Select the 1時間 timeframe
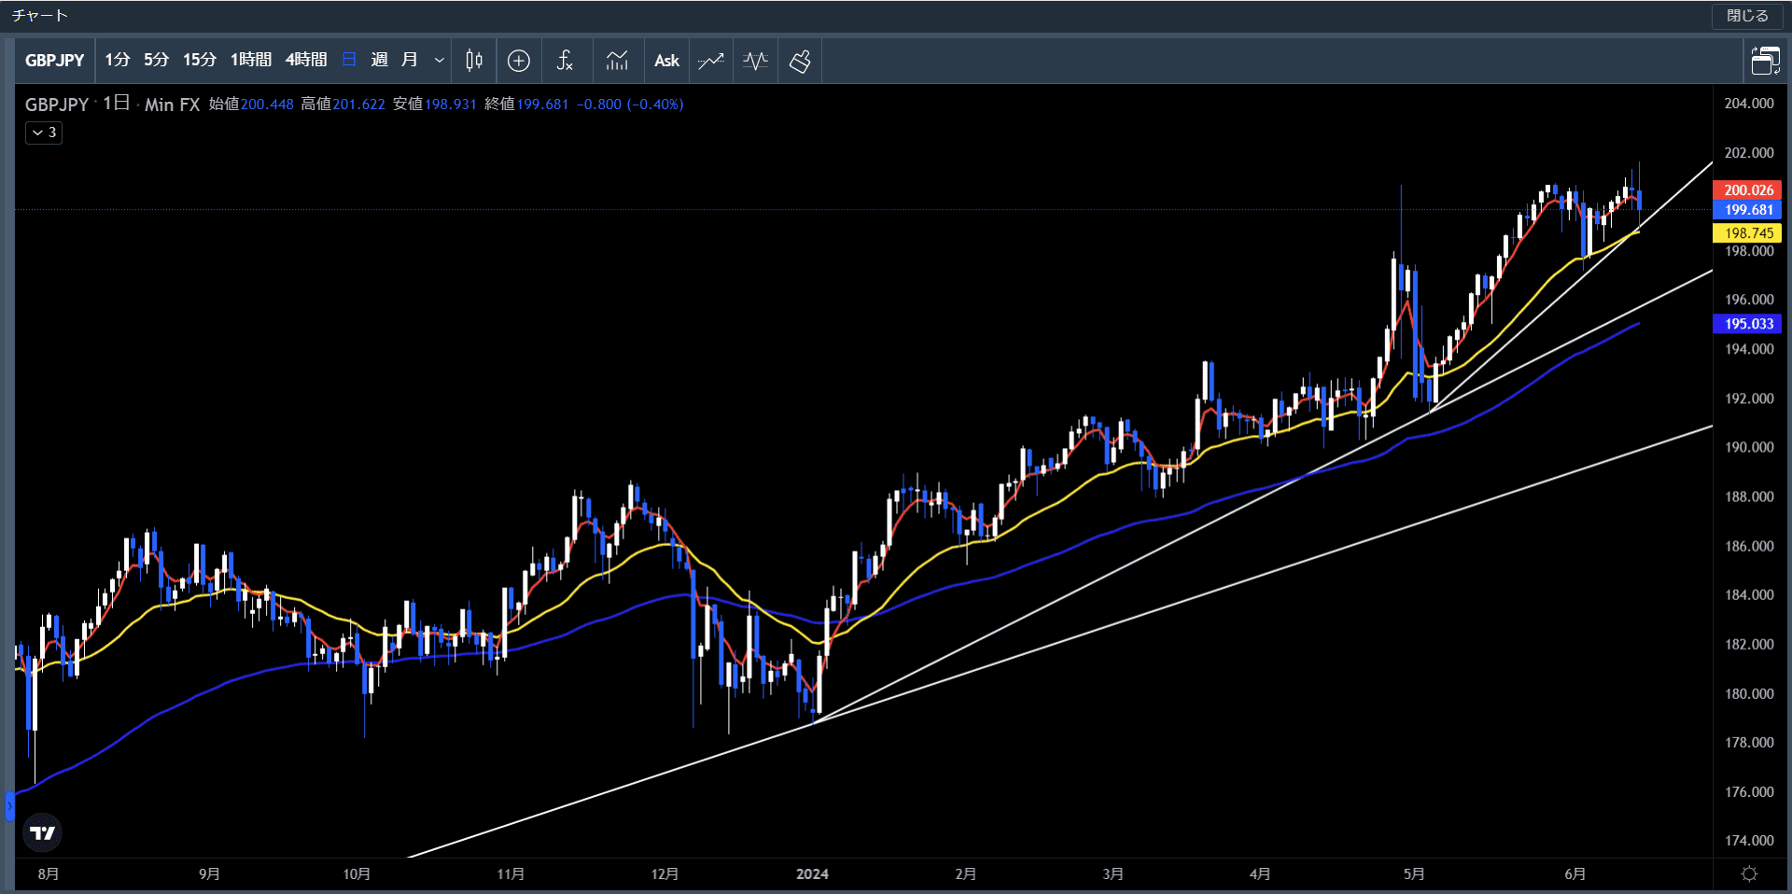 click(x=251, y=60)
